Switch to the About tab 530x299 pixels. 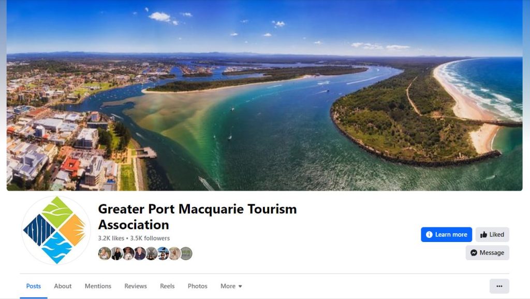tap(63, 286)
